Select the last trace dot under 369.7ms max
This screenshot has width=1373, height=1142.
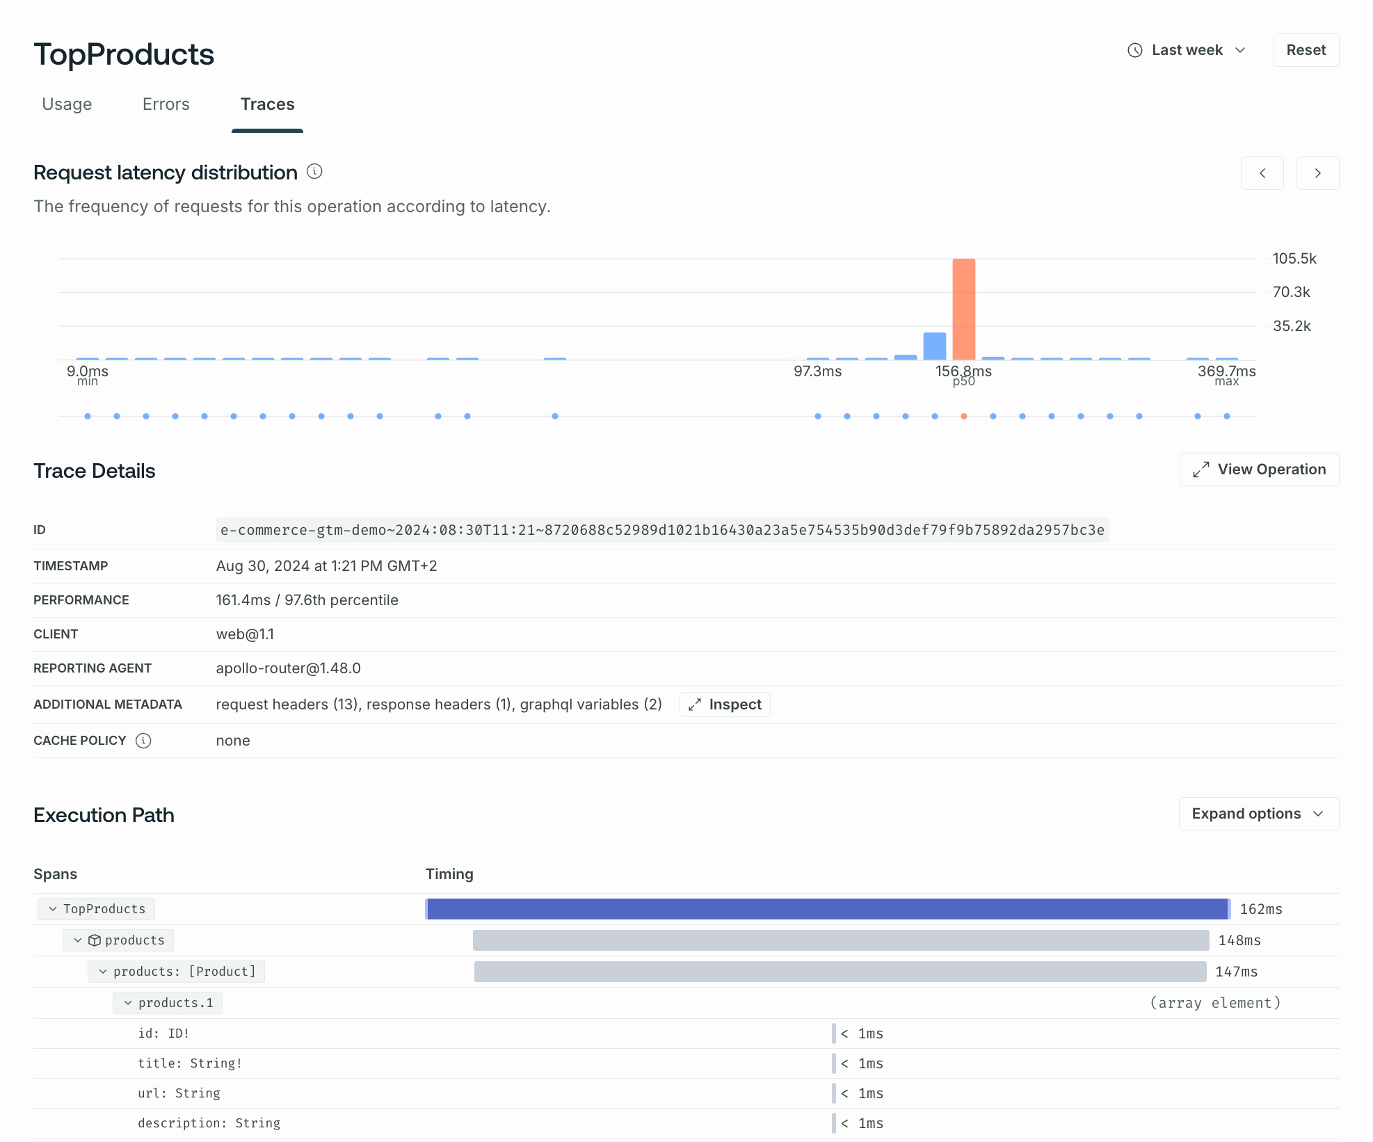(1226, 416)
